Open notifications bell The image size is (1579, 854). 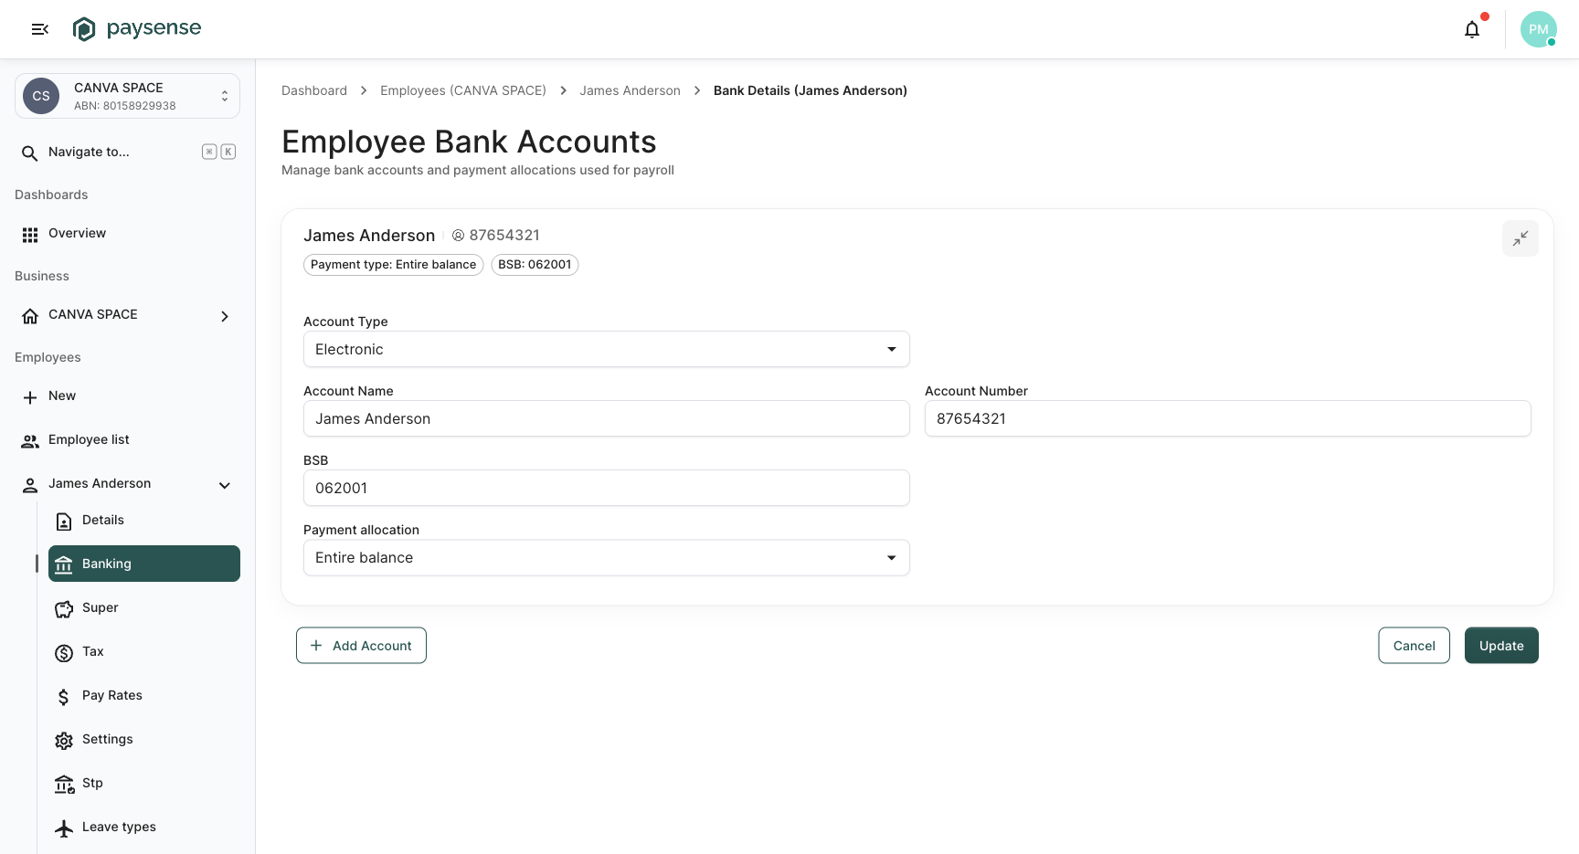click(1472, 29)
